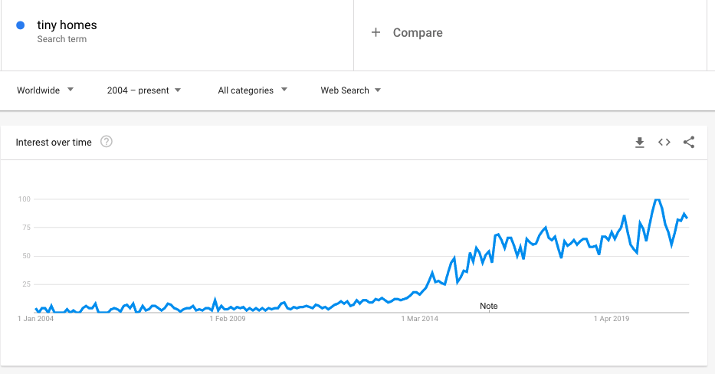Screen dimensions: 715x374
Task: Open help for Interest over time
Action: pos(107,142)
